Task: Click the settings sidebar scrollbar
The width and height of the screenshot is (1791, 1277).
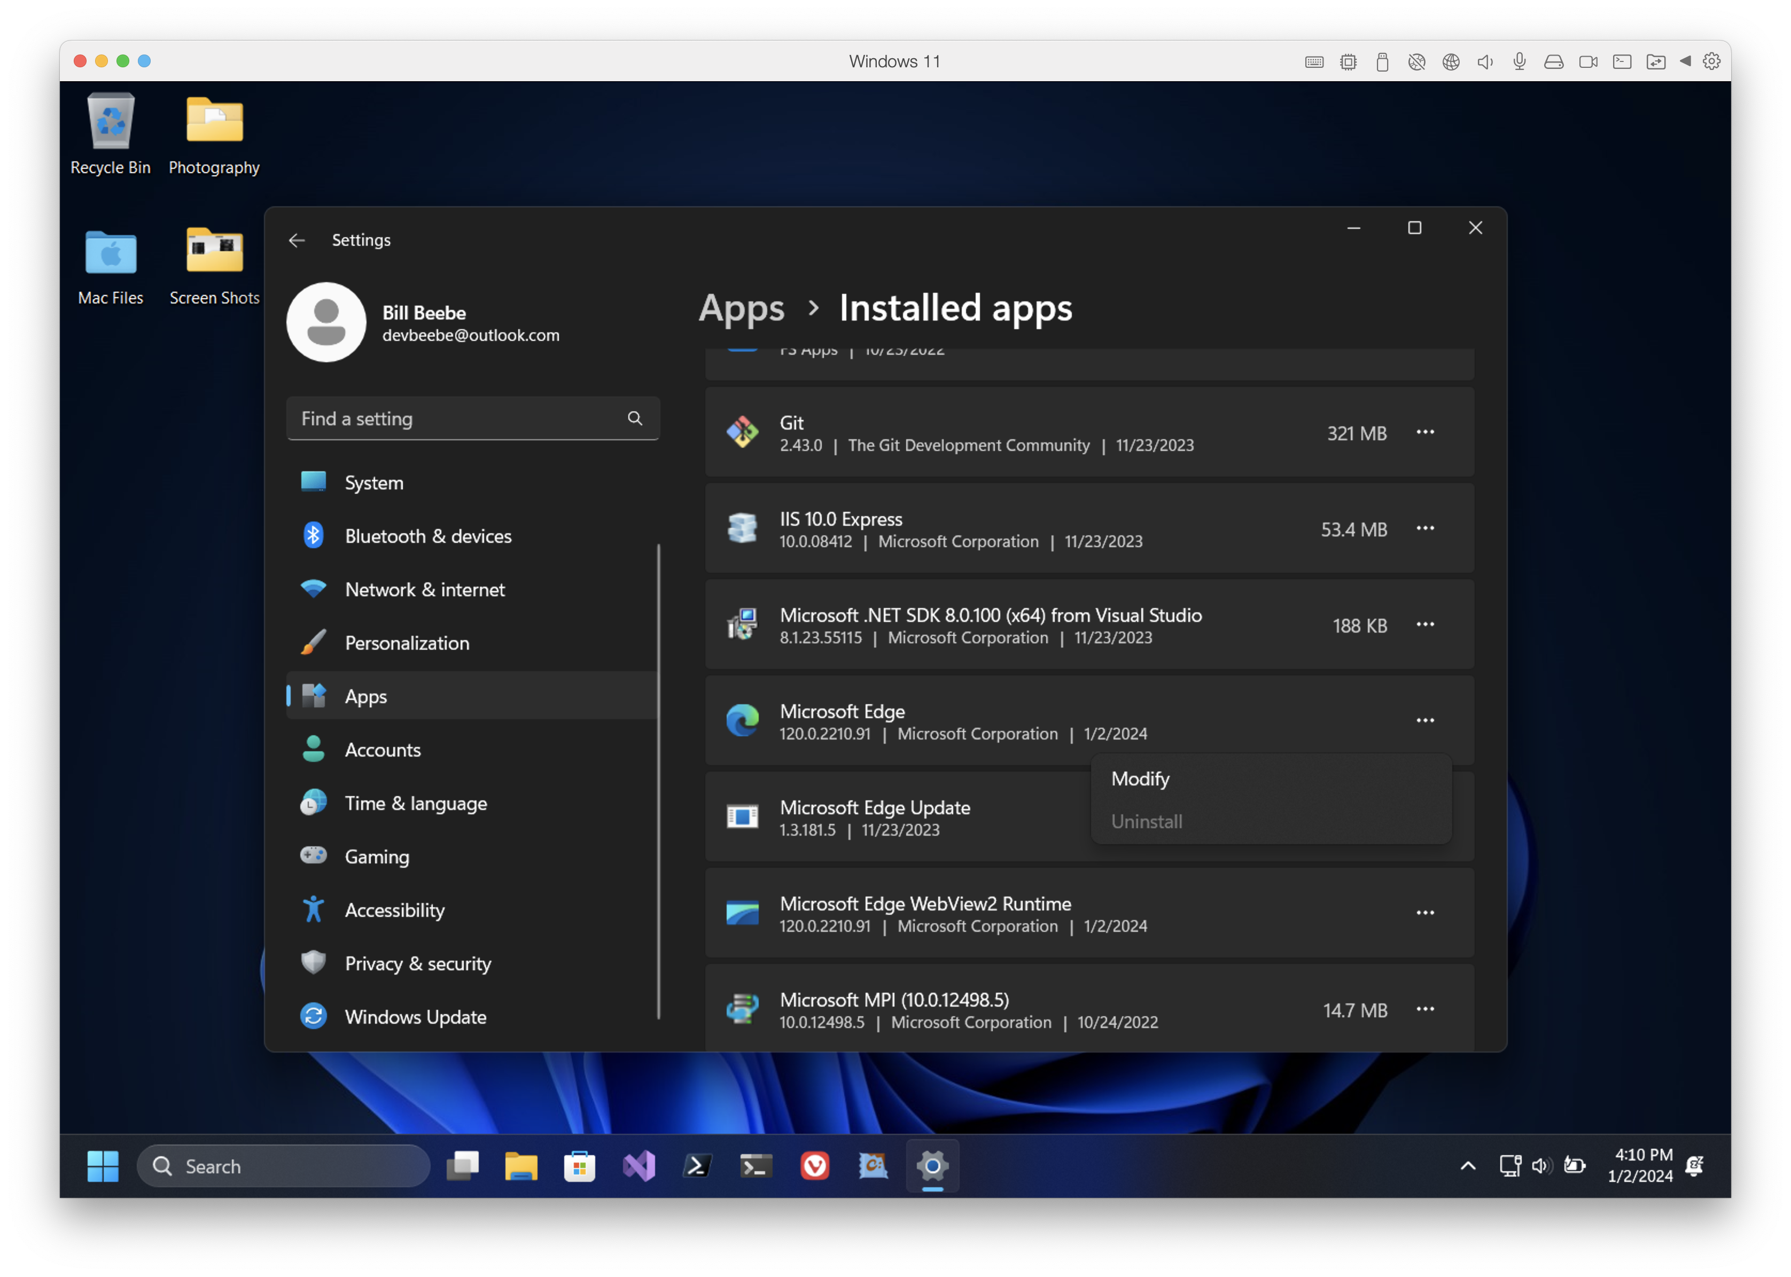Action: [x=659, y=782]
